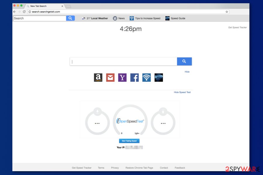Open Tips to Increase Speed toolbar item
The height and width of the screenshot is (175, 263).
(145, 18)
